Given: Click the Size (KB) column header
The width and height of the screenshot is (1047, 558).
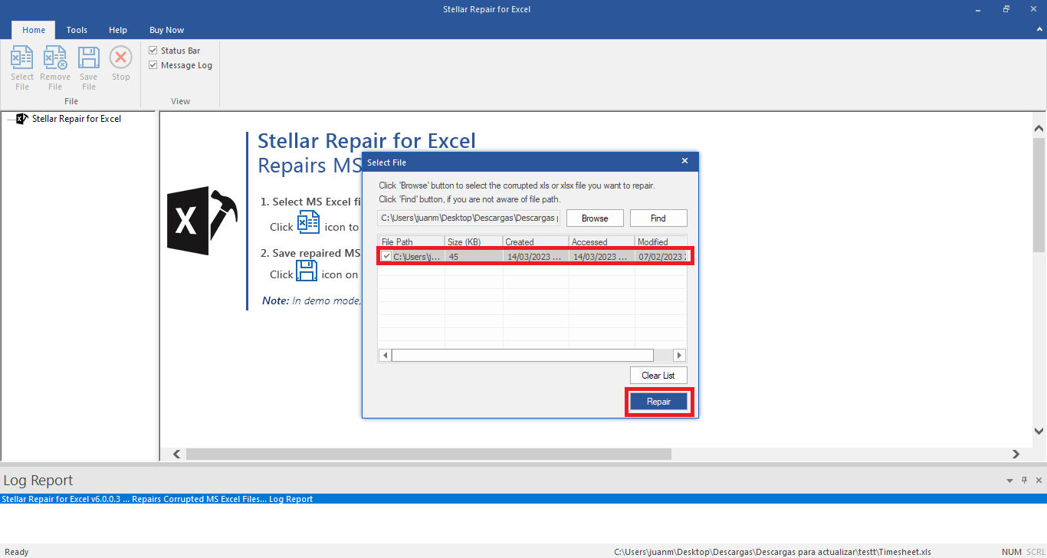Looking at the screenshot, I should (474, 242).
